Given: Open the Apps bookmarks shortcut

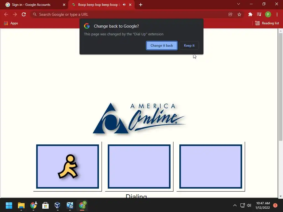Looking at the screenshot, I should point(11,23).
